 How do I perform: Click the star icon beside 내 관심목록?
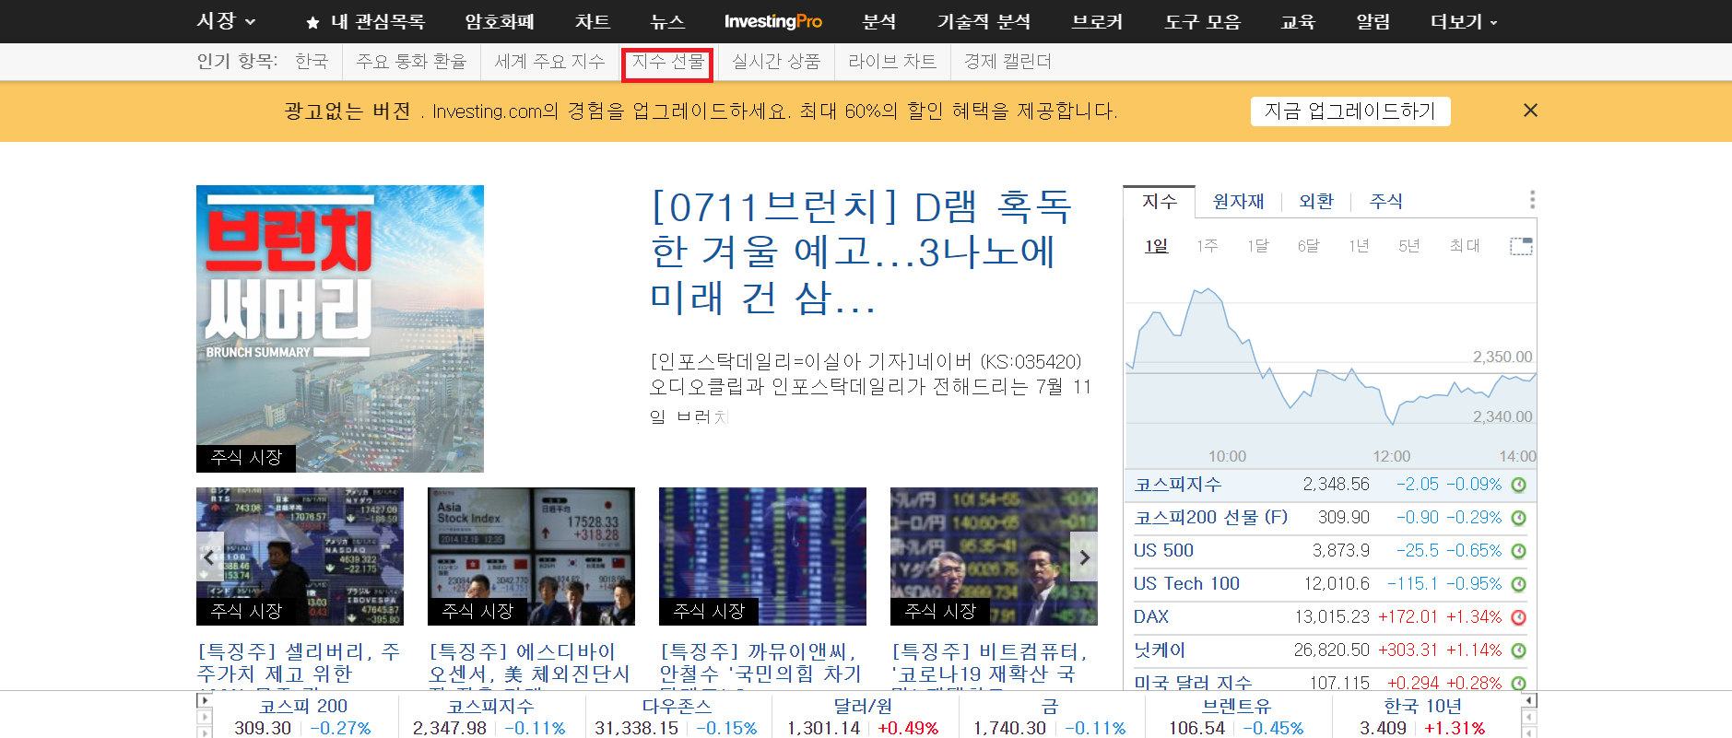click(312, 22)
